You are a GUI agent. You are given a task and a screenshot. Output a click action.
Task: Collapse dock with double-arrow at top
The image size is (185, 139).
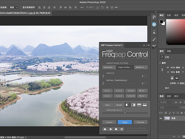156,12
